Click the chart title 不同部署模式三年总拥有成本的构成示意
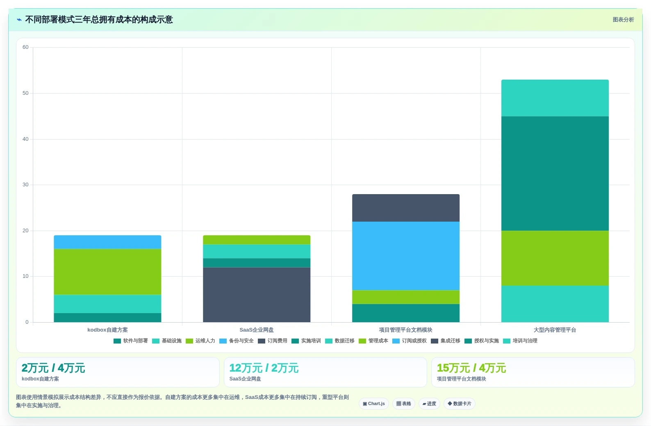The height and width of the screenshot is (426, 651). pos(99,20)
